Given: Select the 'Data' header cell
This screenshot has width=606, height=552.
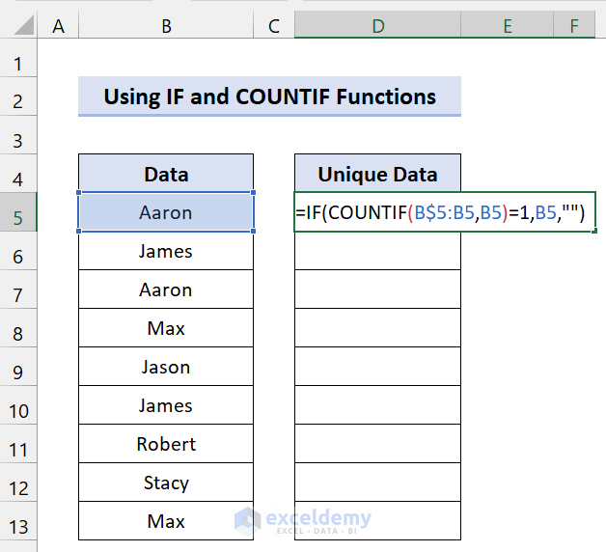Looking at the screenshot, I should coord(166,175).
